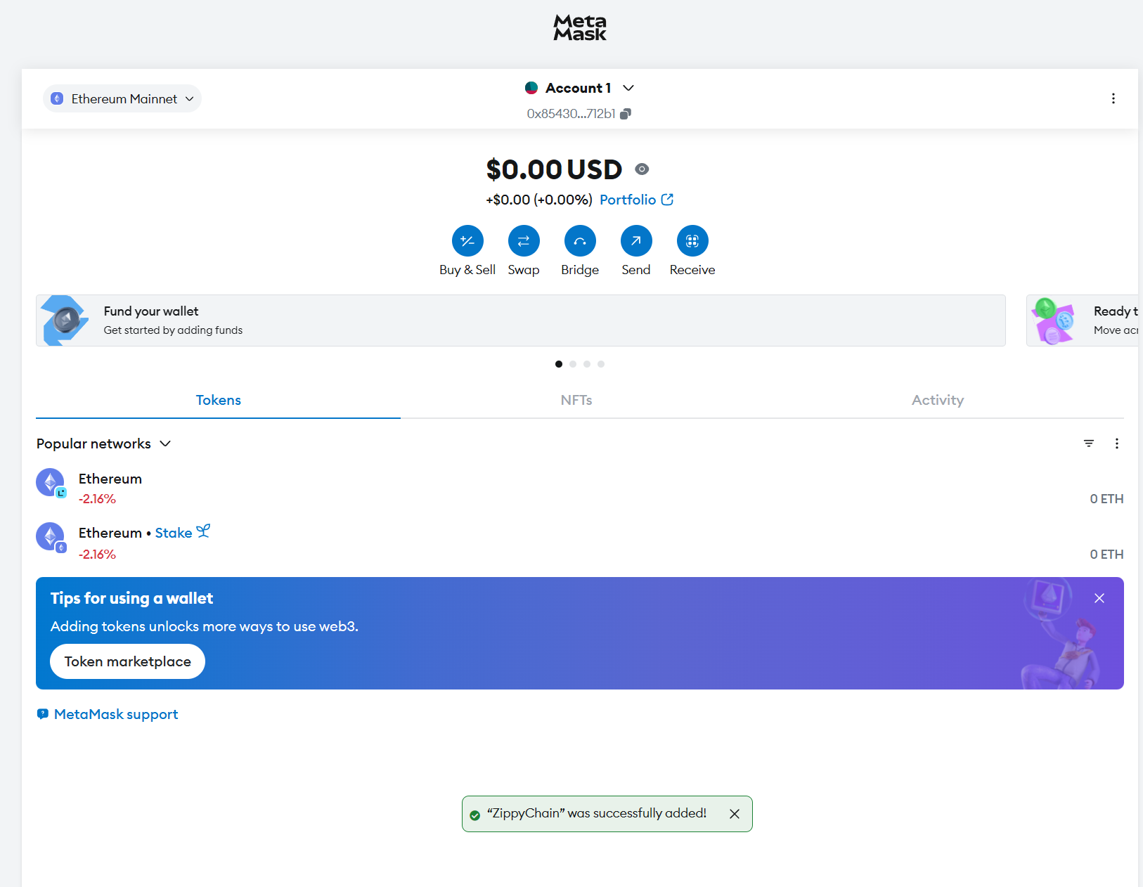
Task: Open the MetaMask support link
Action: coord(116,714)
